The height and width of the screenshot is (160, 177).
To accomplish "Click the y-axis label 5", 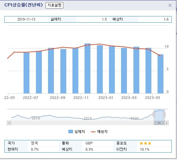I will (x=168, y=69).
